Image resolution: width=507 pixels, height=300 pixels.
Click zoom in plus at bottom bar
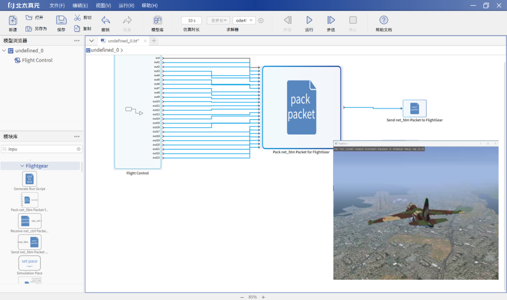pos(263,297)
